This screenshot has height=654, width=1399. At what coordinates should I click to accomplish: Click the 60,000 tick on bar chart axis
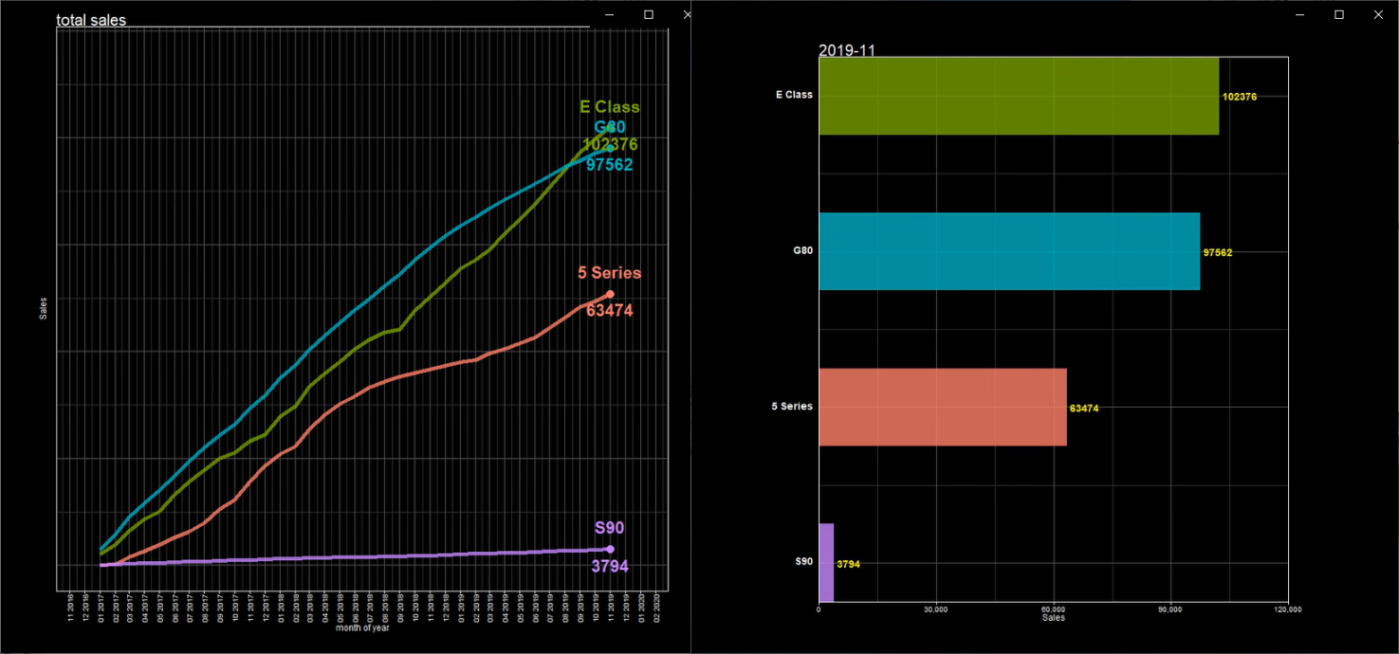[1054, 609]
